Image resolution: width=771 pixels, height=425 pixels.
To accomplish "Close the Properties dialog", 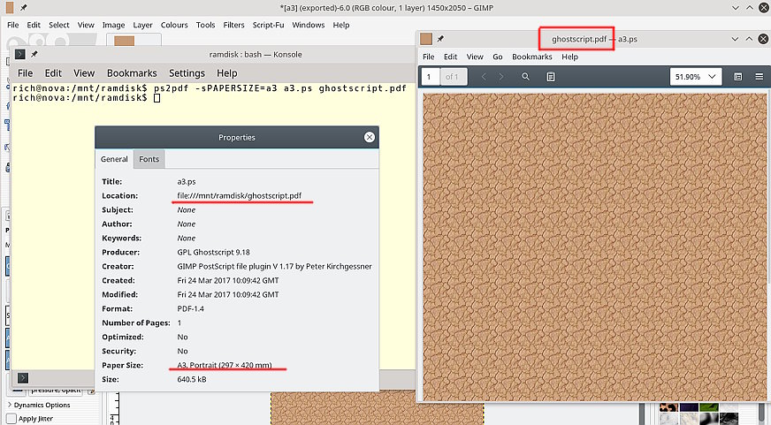I will 370,137.
